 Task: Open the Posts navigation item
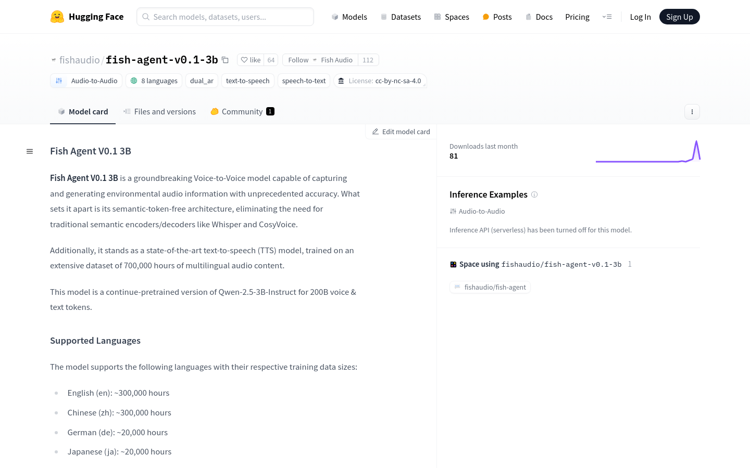[497, 17]
